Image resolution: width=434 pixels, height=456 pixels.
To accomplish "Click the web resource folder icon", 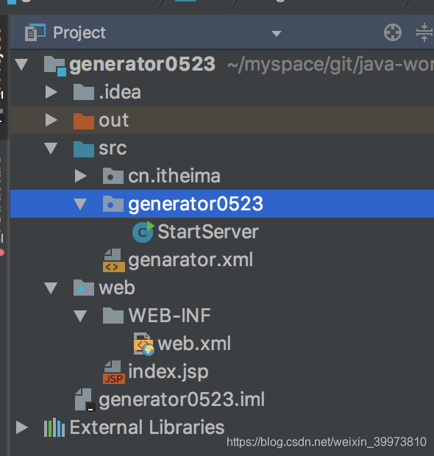I will point(84,288).
